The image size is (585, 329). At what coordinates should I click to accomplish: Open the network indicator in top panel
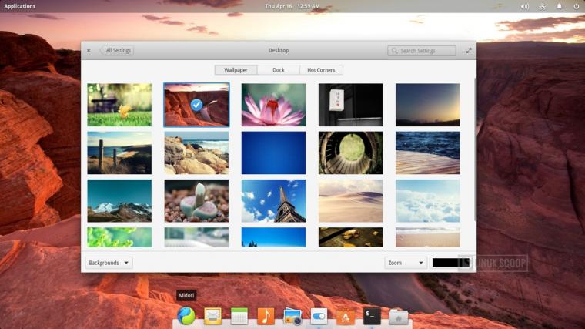coord(542,6)
